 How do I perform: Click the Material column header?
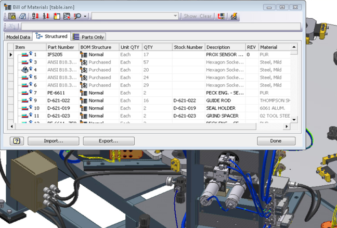(275, 47)
